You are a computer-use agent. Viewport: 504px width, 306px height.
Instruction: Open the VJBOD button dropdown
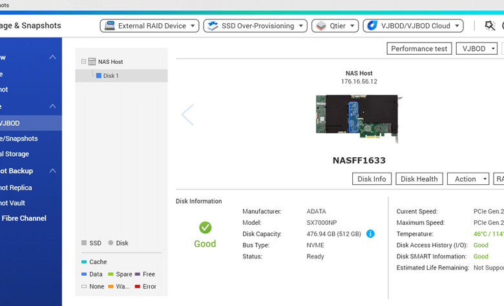click(x=477, y=49)
